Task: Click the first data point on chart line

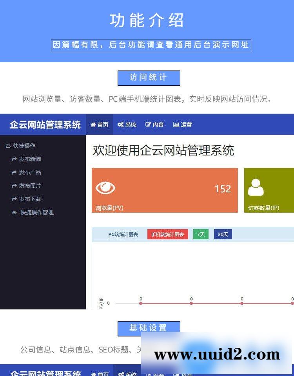Action: click(x=141, y=303)
